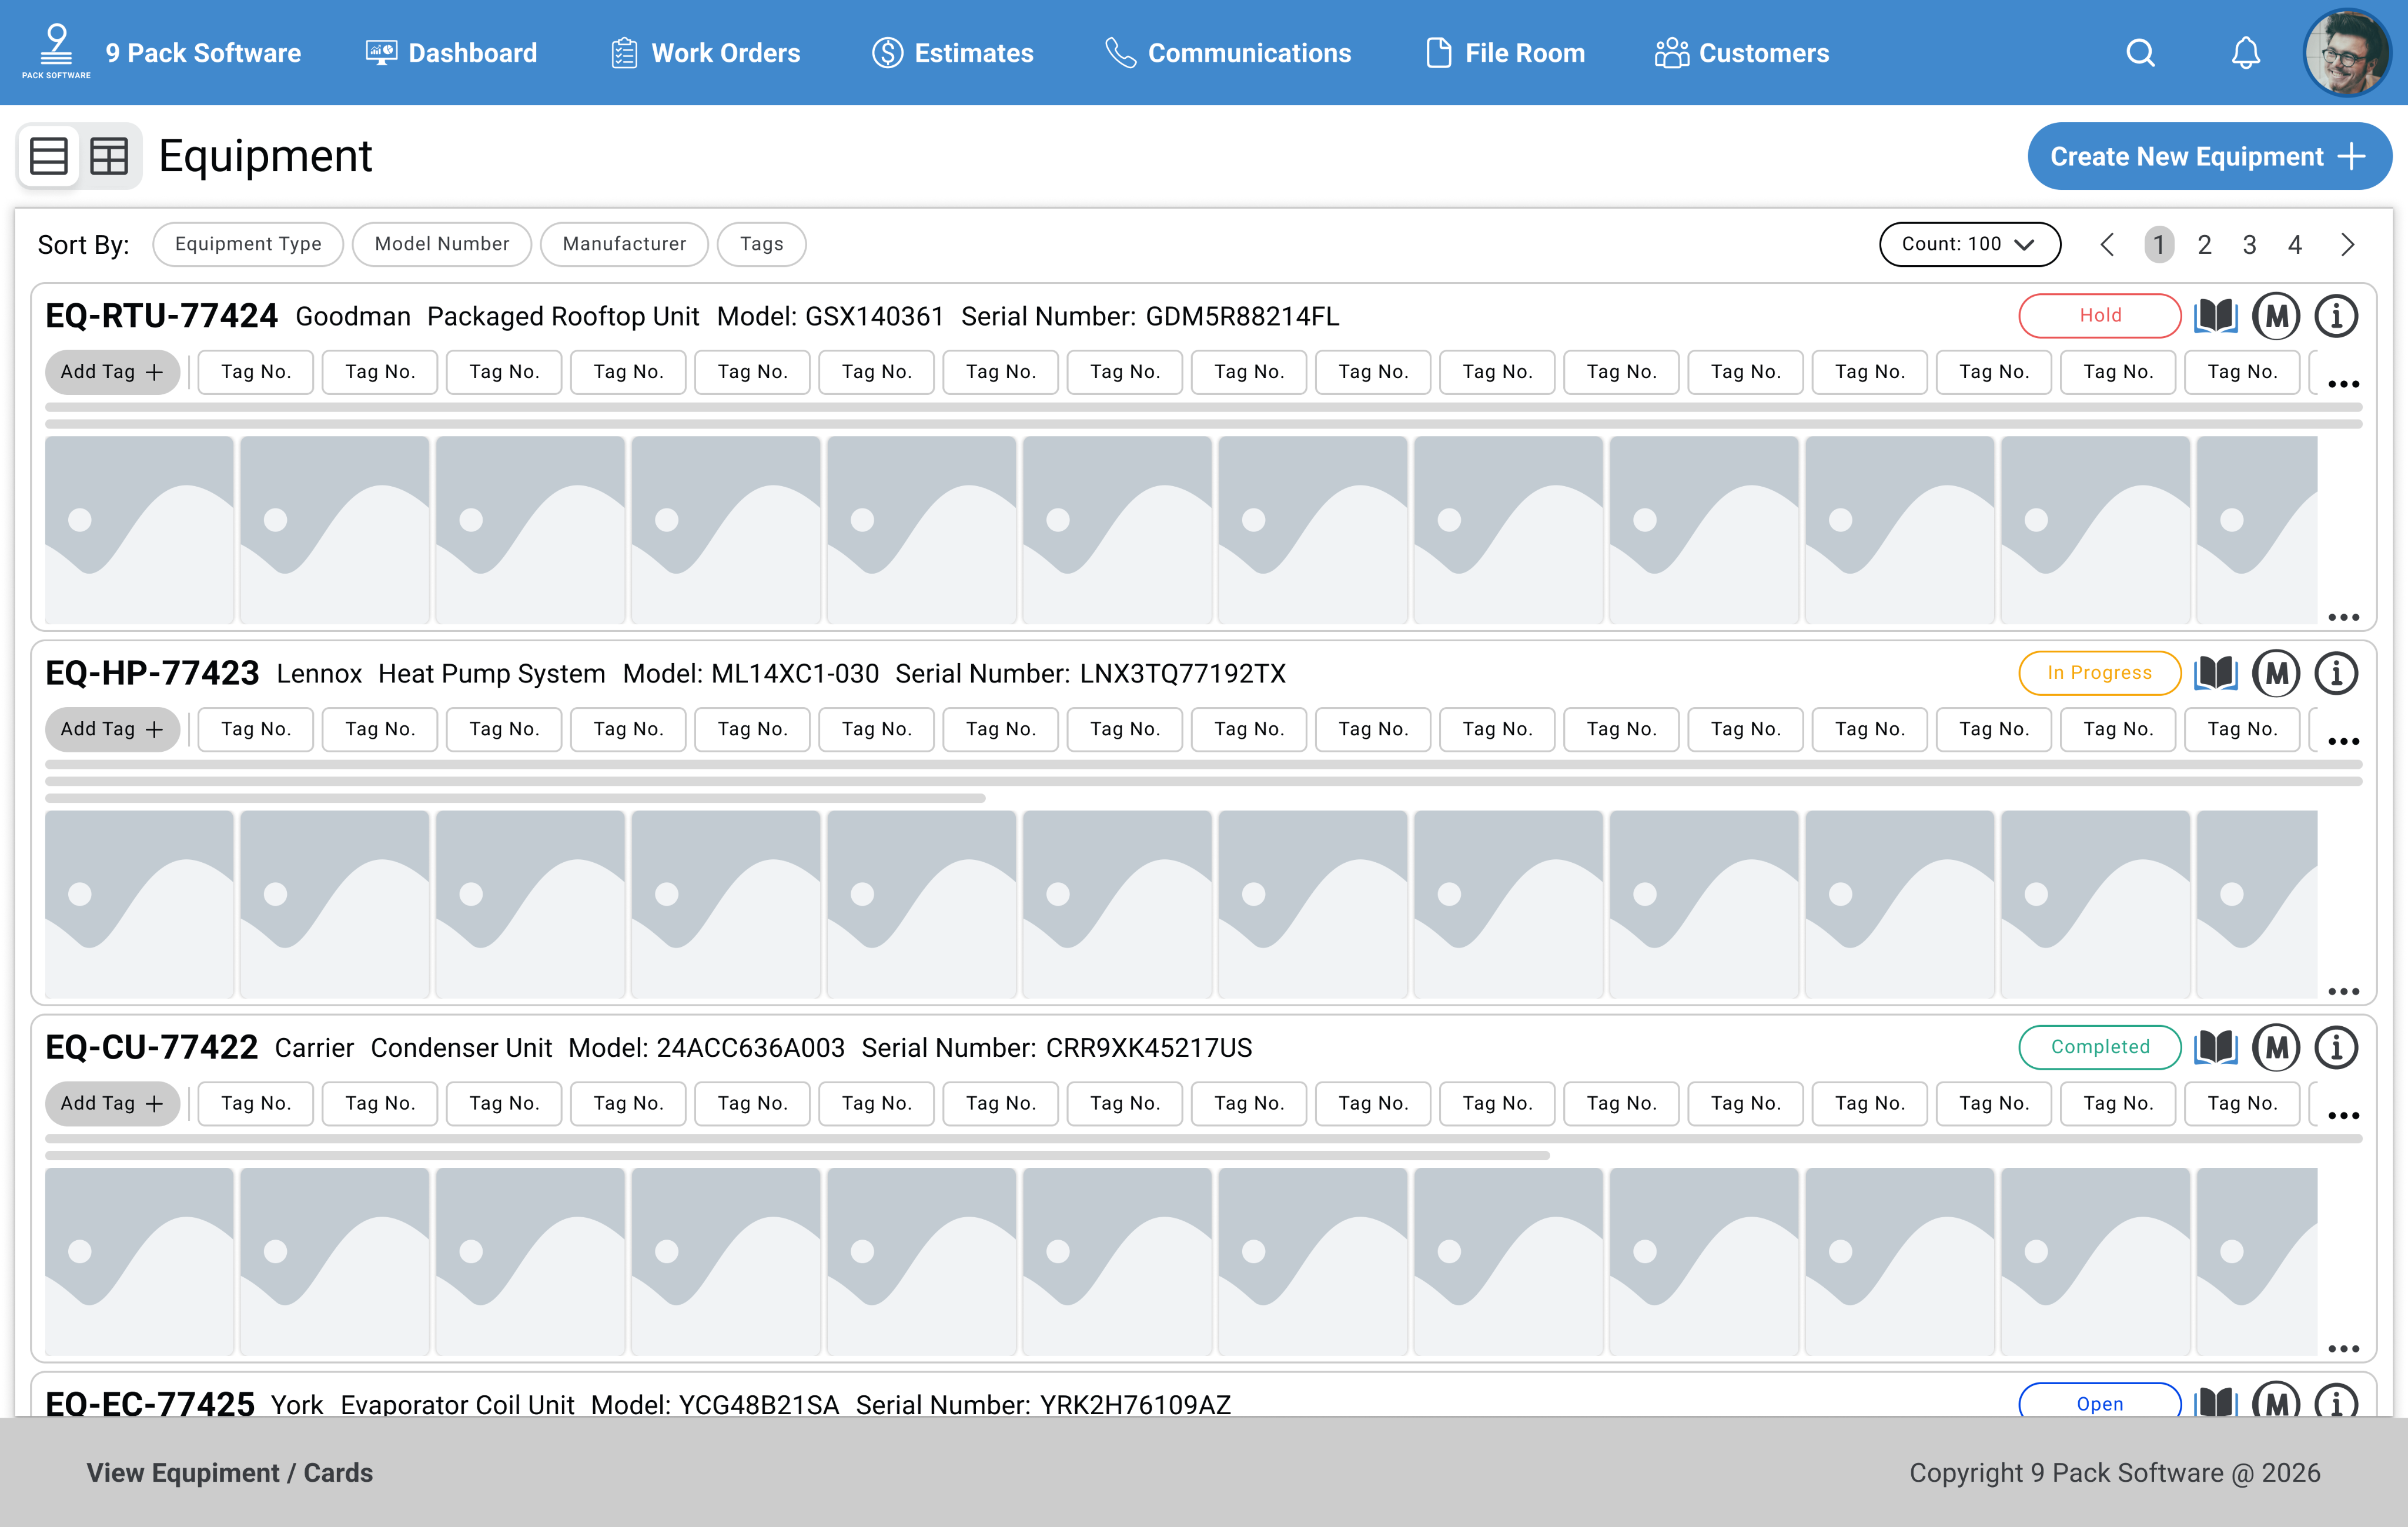Click the notifications bell icon
The image size is (2408, 1527).
(2246, 53)
